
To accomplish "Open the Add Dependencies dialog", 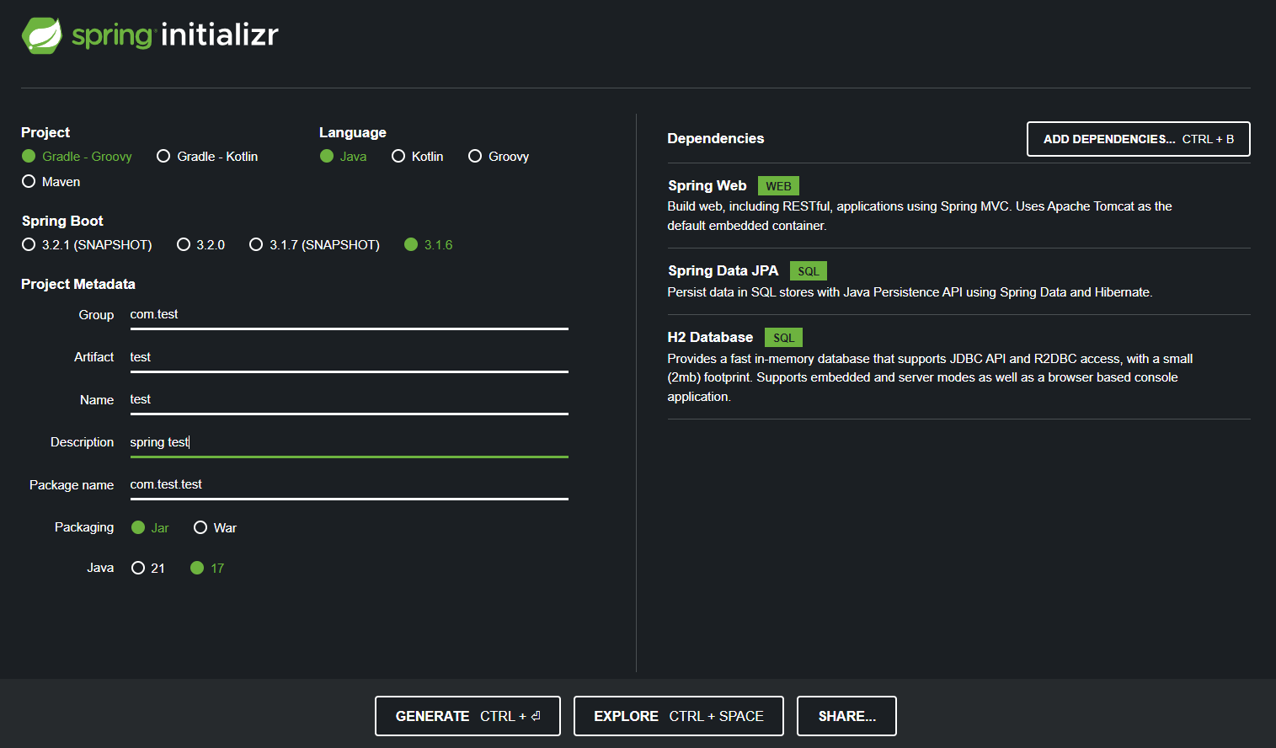I will pyautogui.click(x=1138, y=139).
